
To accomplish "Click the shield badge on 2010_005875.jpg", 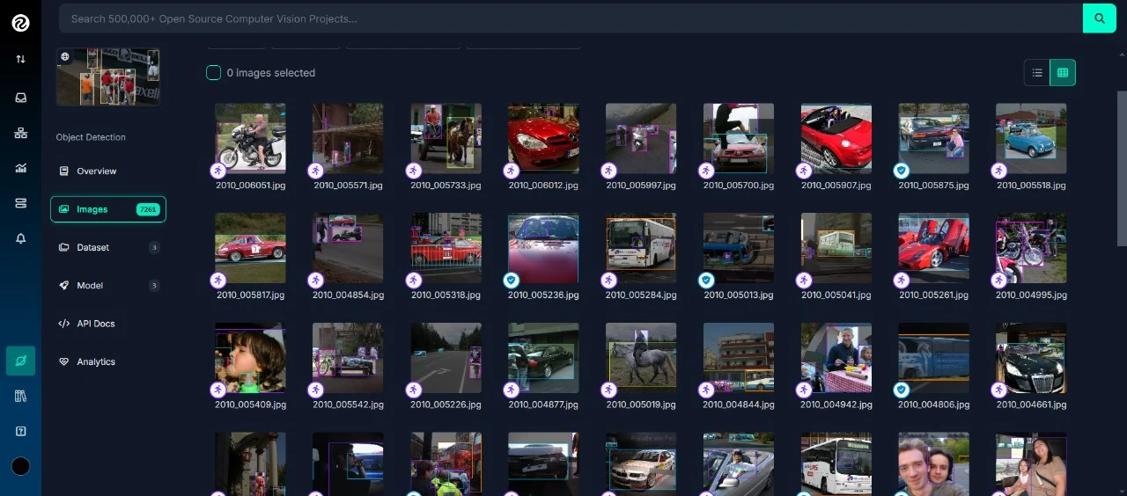I will pos(902,171).
